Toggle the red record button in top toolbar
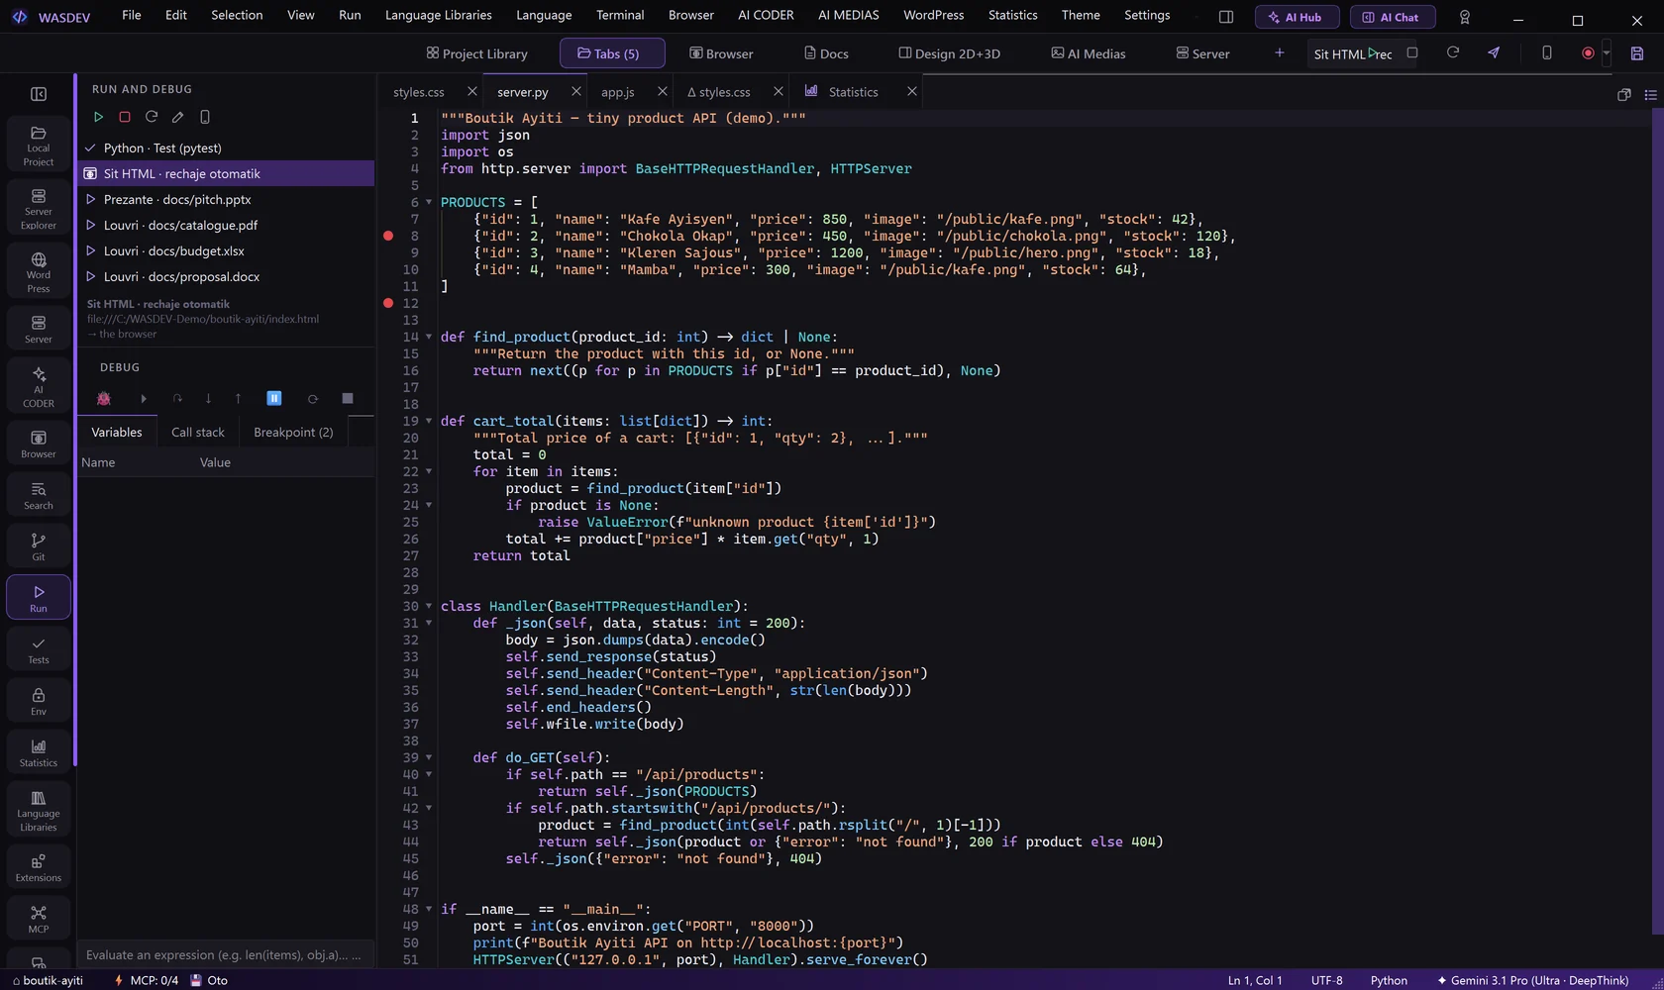Image resolution: width=1664 pixels, height=990 pixels. click(1588, 53)
